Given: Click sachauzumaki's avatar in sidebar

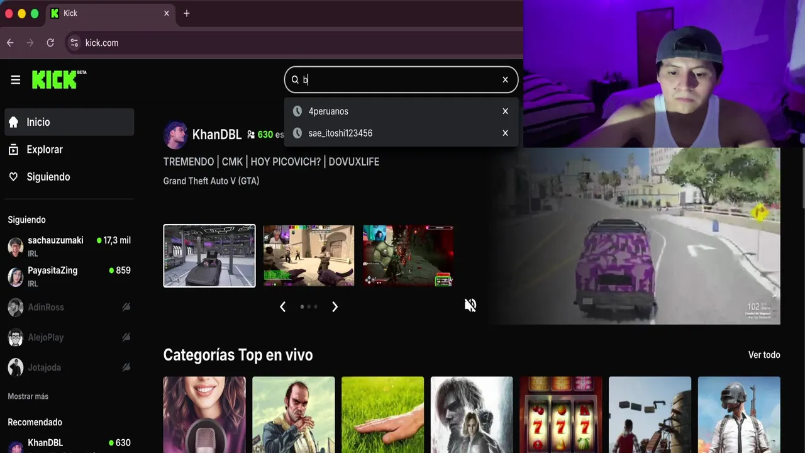Looking at the screenshot, I should point(16,247).
